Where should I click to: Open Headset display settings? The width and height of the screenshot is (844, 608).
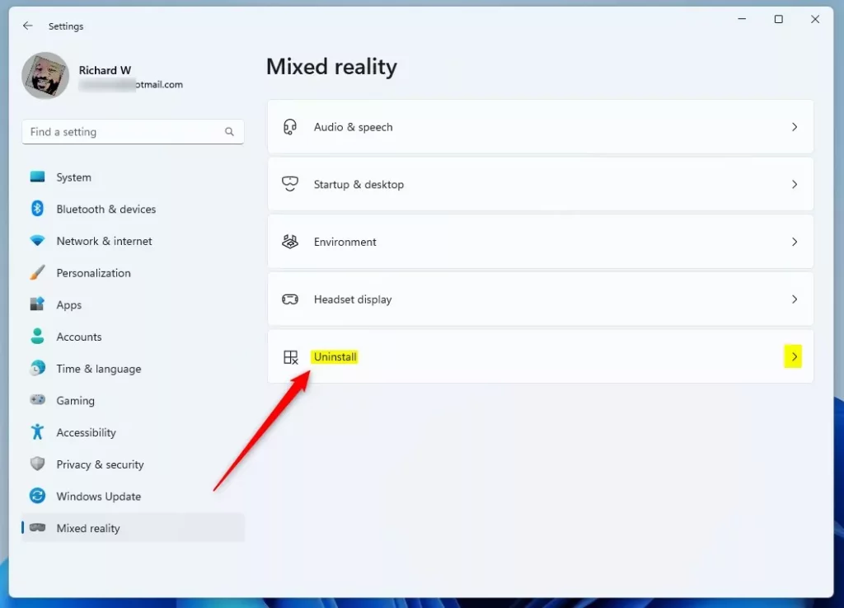(541, 299)
